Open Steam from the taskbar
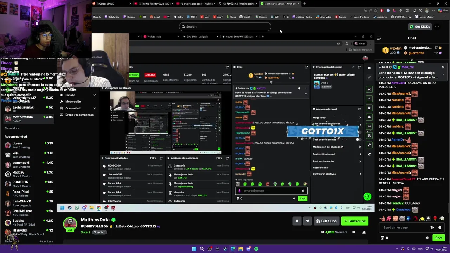 (225, 249)
